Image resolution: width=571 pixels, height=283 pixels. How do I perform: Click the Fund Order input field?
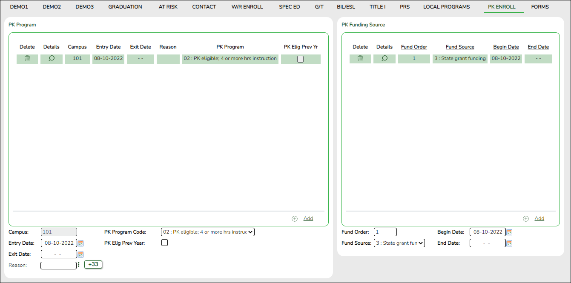(x=385, y=232)
